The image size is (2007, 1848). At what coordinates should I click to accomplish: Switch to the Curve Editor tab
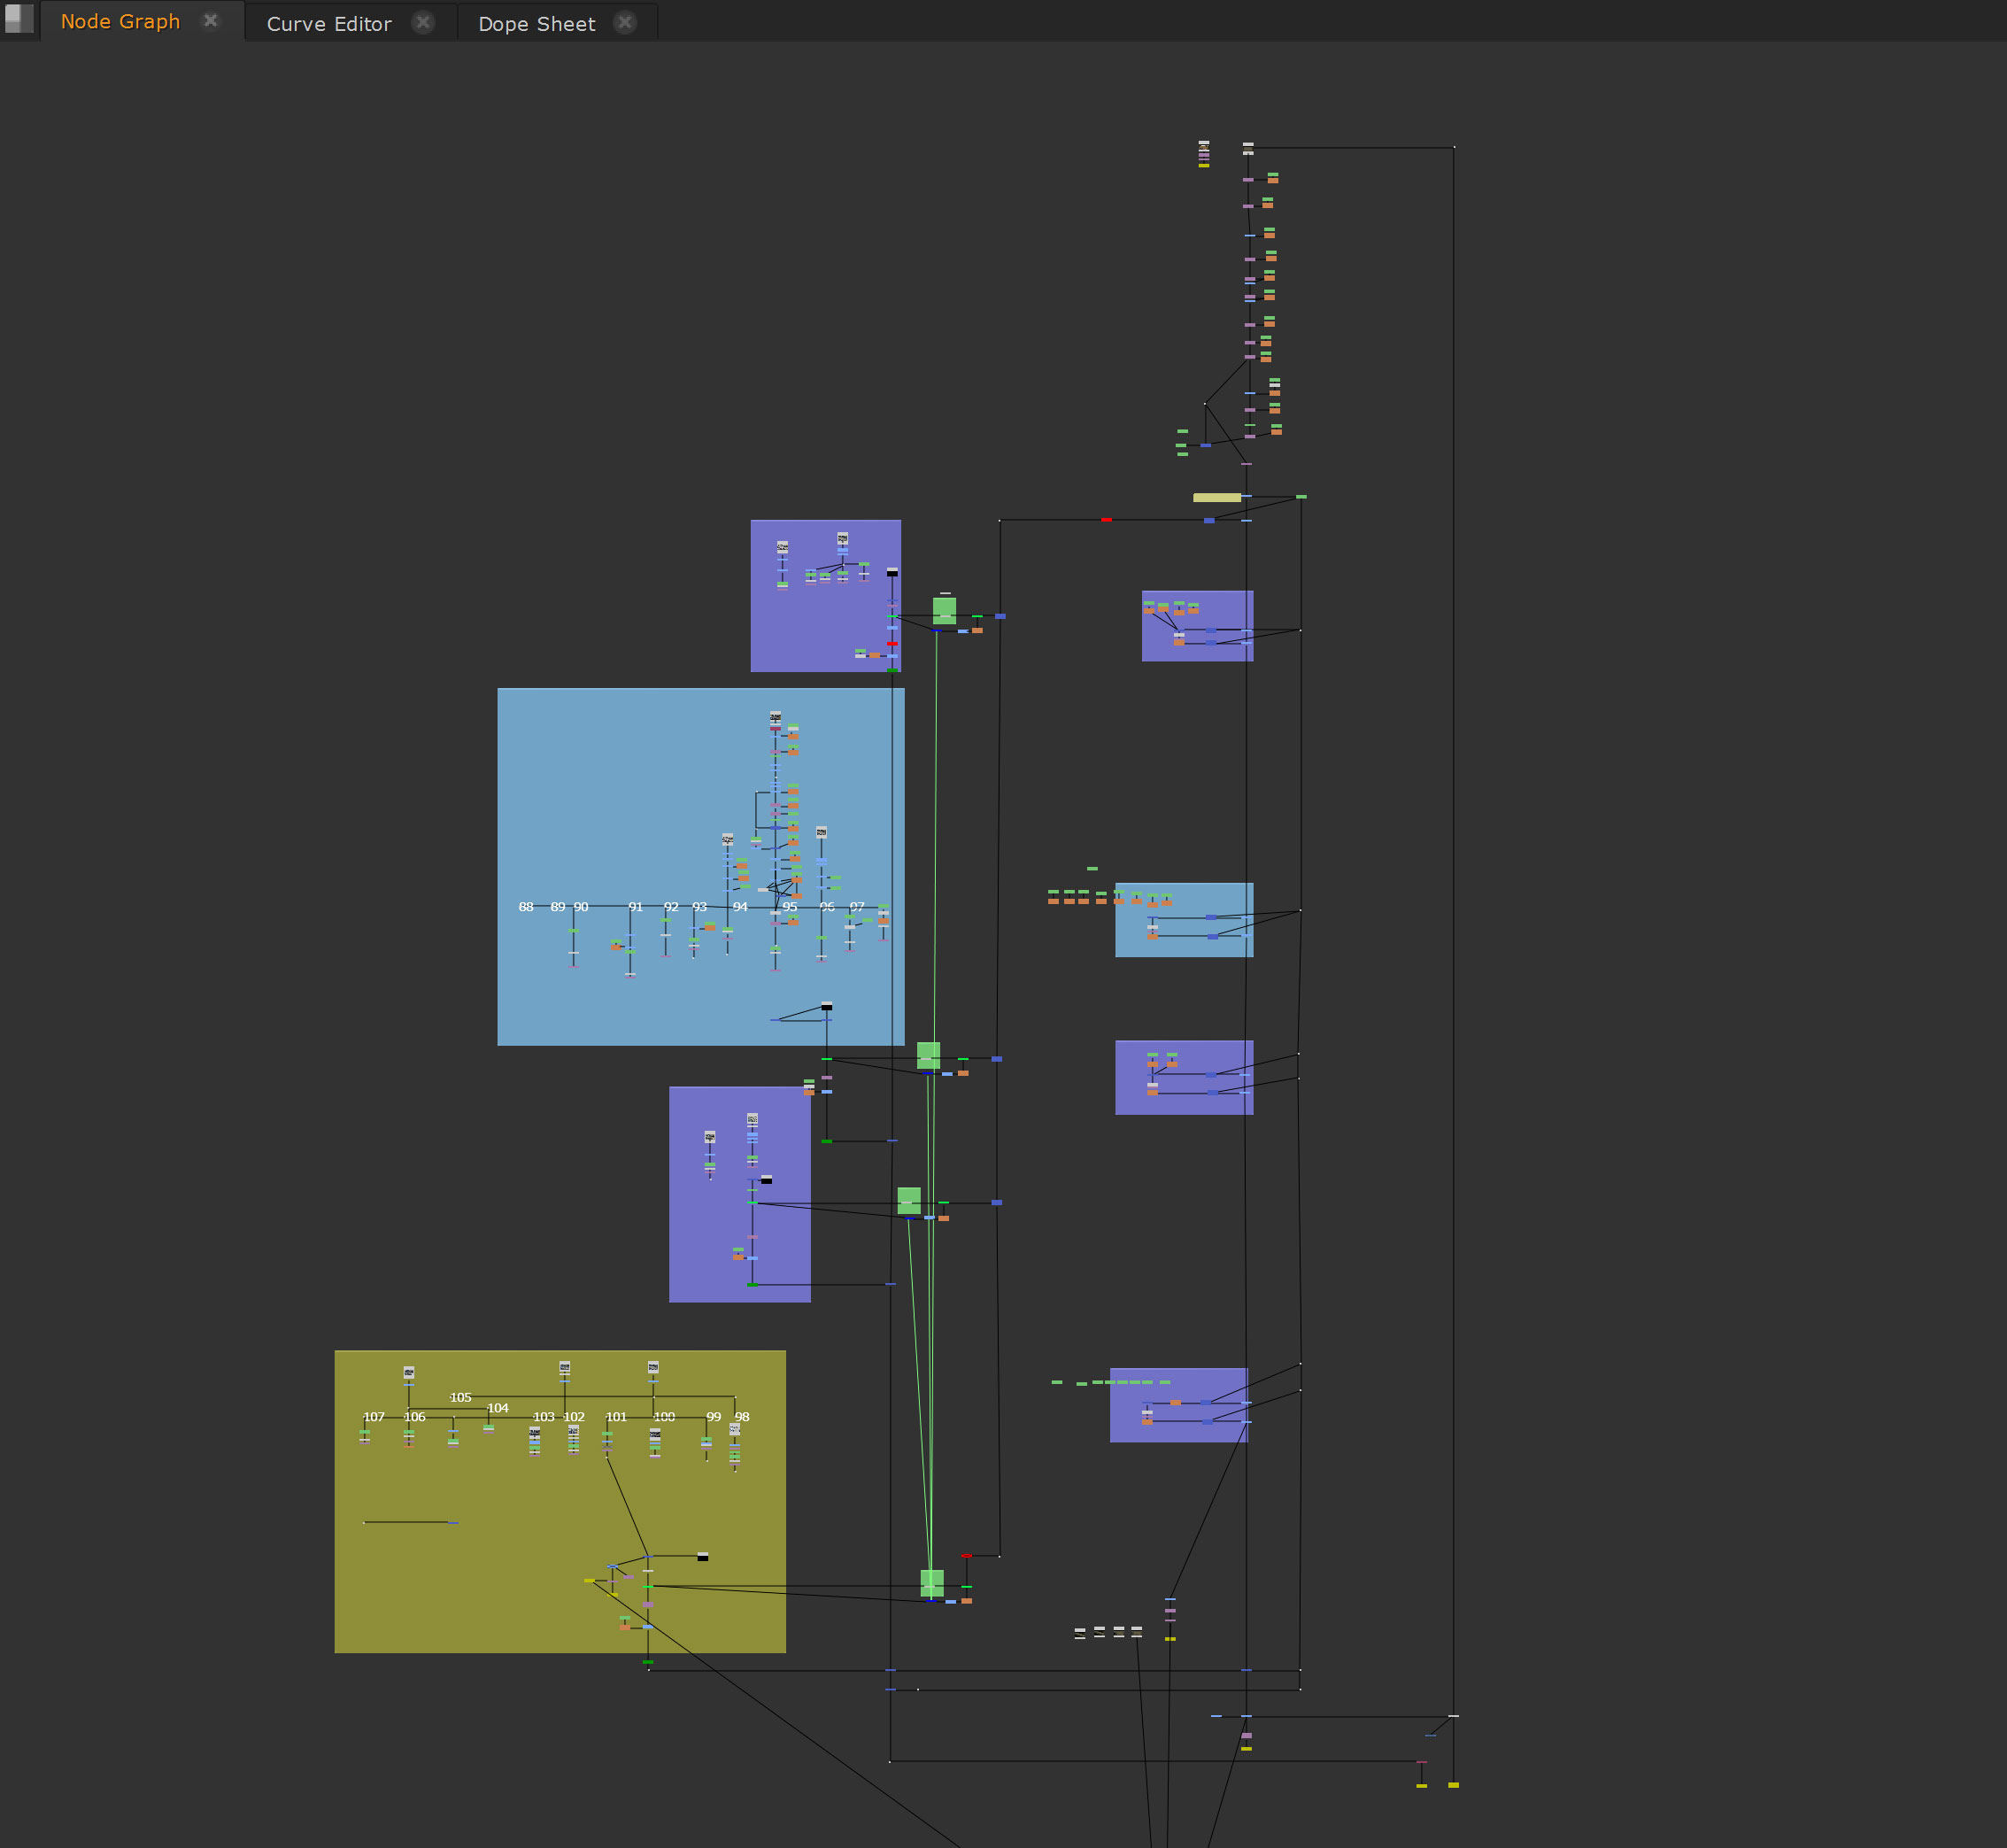point(328,24)
